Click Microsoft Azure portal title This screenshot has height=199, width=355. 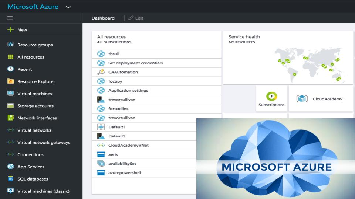coord(33,7)
